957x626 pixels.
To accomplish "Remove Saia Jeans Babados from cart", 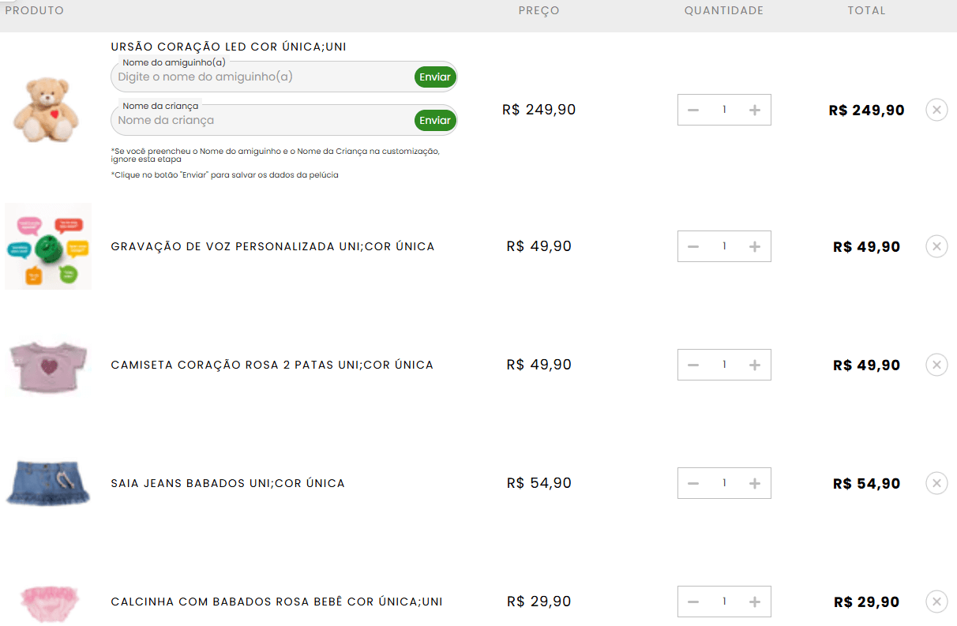I will click(936, 483).
